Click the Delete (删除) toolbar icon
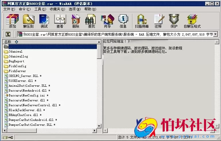The width and height of the screenshot is (221, 141). (76, 21)
